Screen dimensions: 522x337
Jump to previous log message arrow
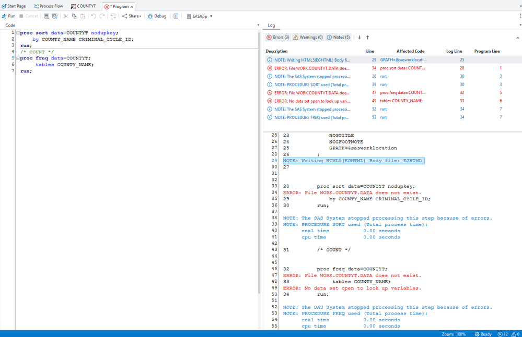pos(367,38)
